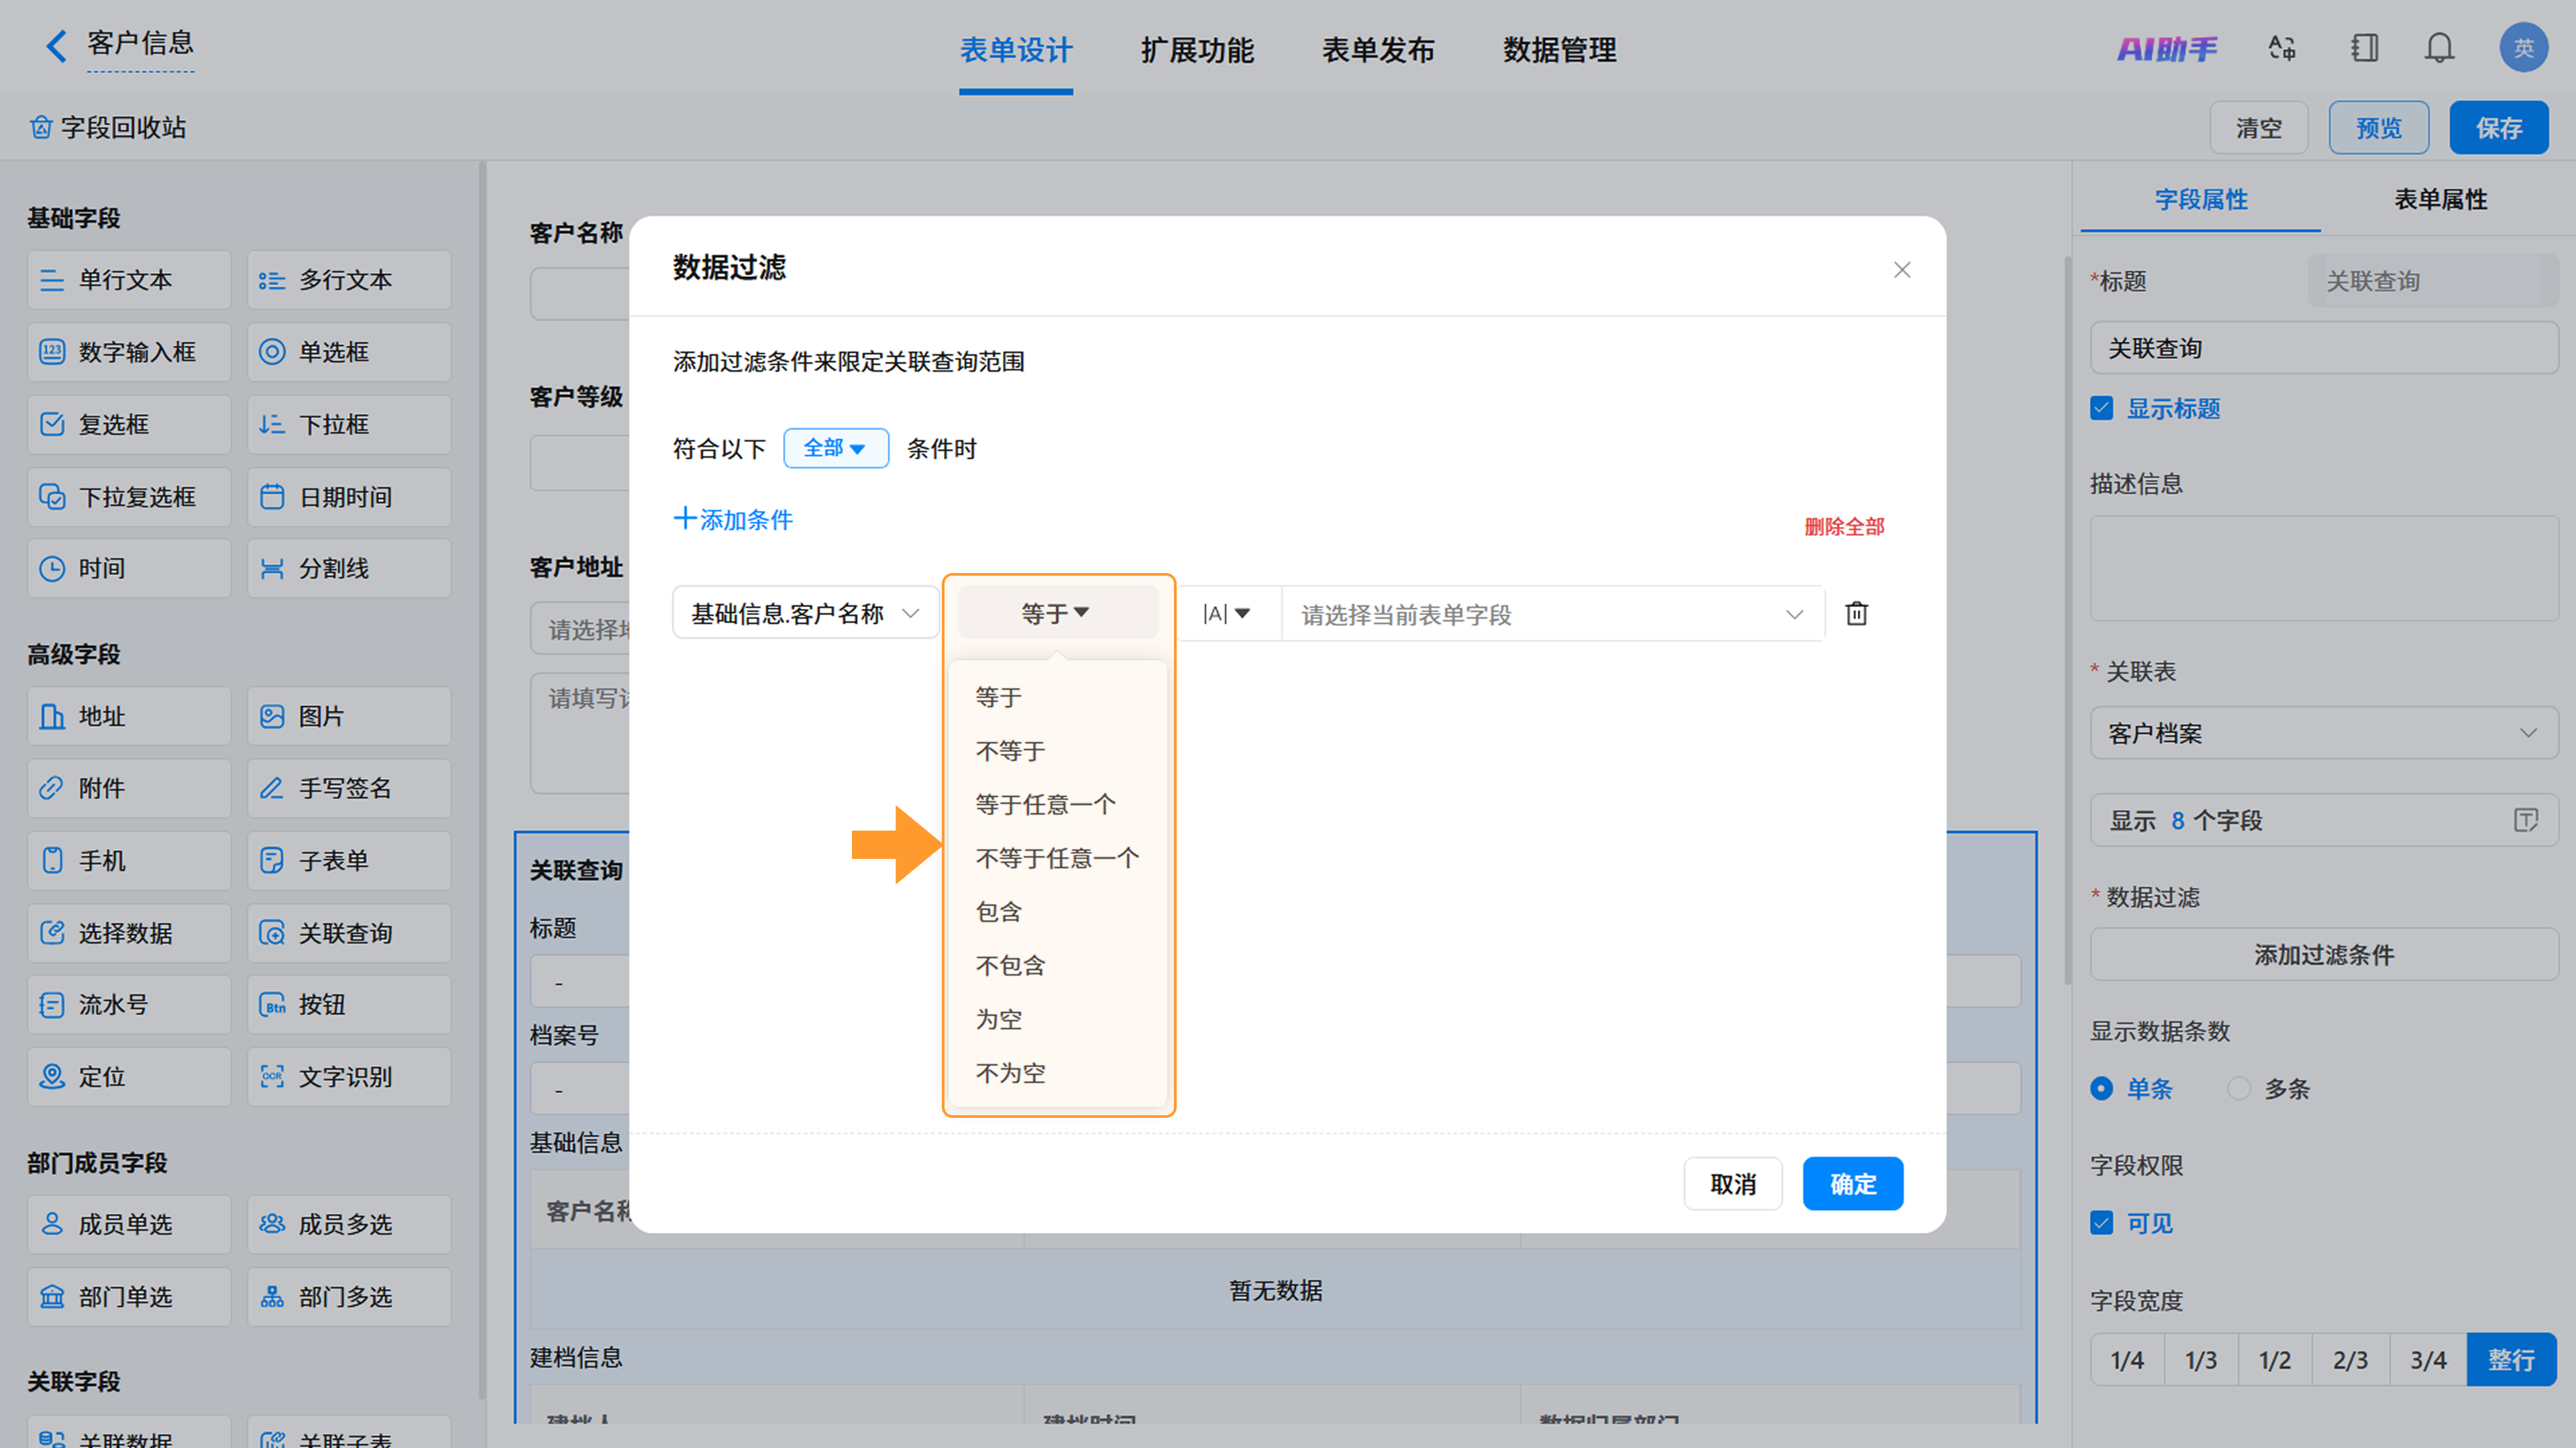Add a 分割线 field
The image size is (2576, 1448).
point(349,569)
